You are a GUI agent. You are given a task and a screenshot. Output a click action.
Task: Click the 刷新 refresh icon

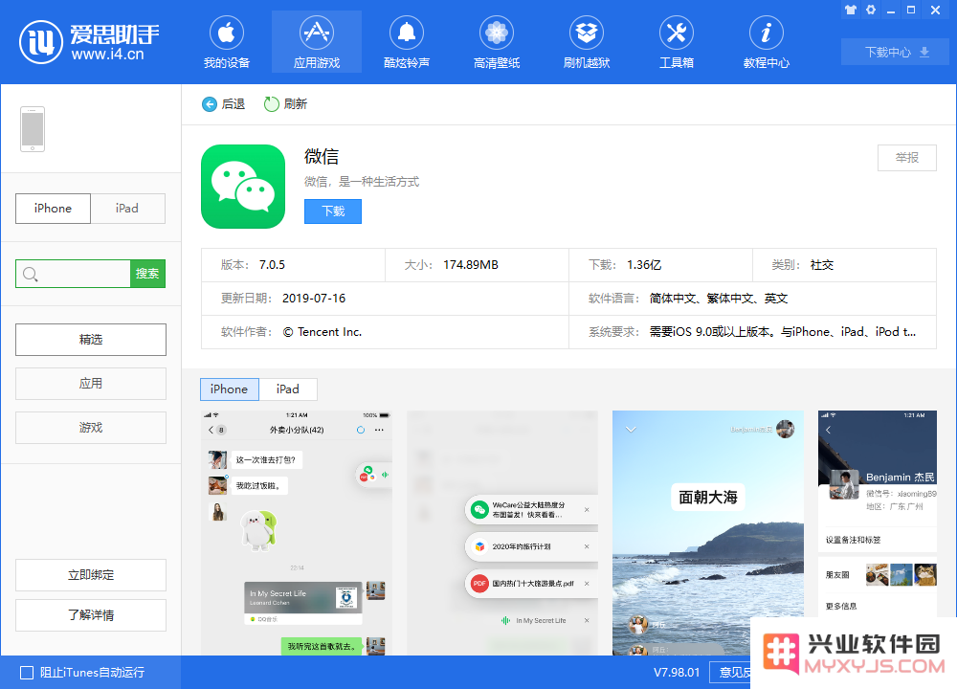point(271,104)
